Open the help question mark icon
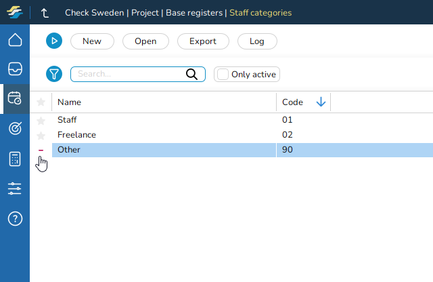433x282 pixels. coord(15,218)
